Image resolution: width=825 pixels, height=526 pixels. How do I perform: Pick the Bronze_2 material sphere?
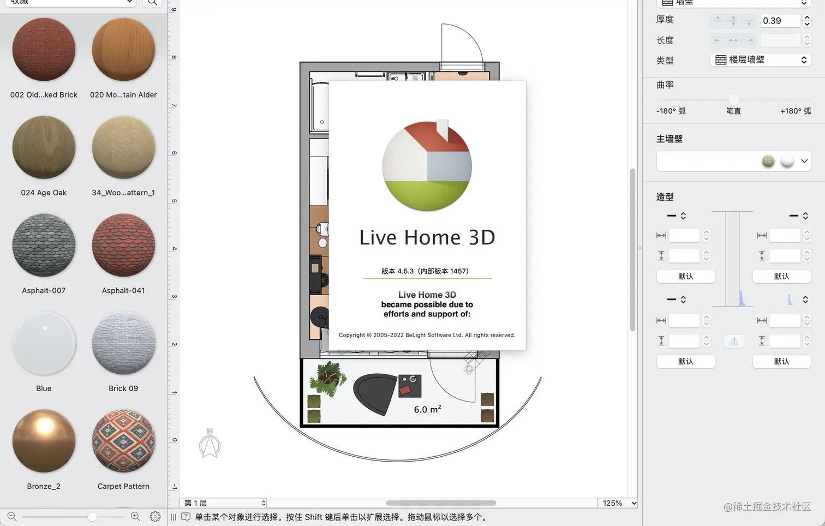point(44,441)
